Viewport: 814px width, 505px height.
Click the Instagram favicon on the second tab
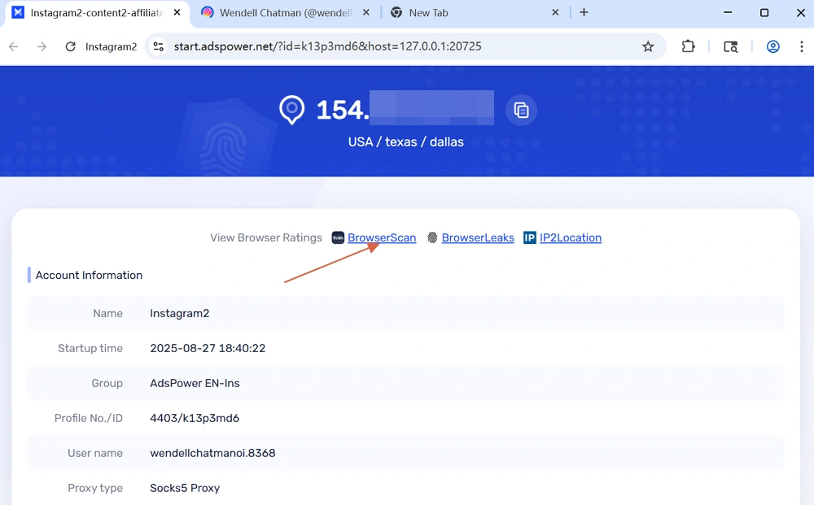tap(207, 12)
